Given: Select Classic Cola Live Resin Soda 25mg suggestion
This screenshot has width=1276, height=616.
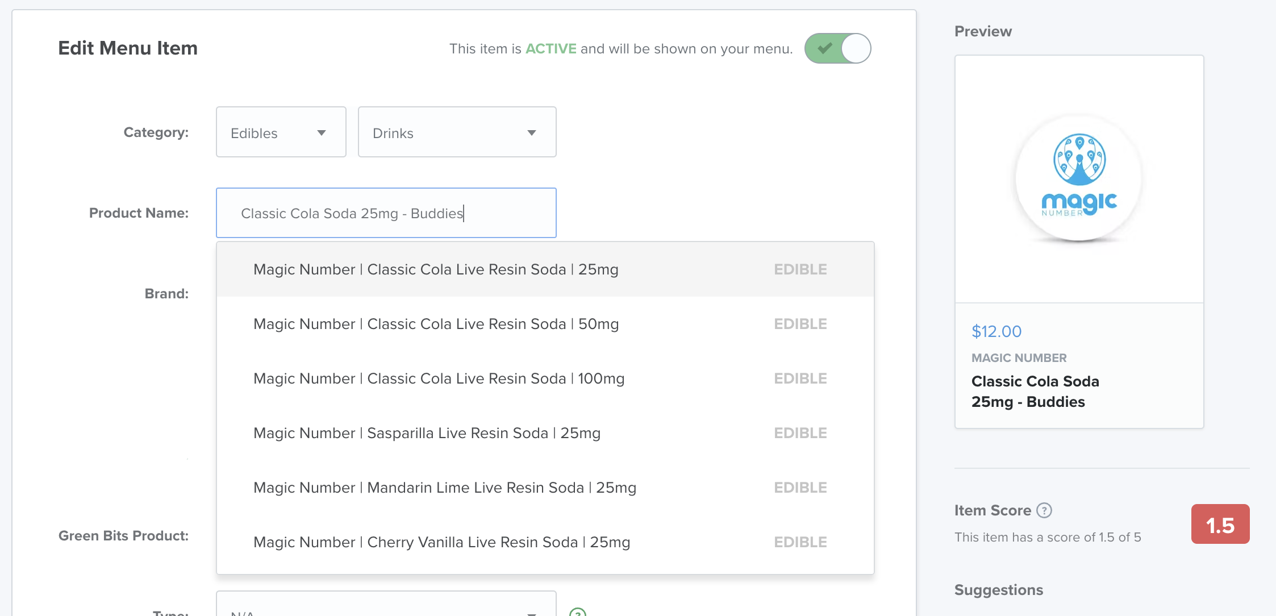Looking at the screenshot, I should (x=545, y=269).
